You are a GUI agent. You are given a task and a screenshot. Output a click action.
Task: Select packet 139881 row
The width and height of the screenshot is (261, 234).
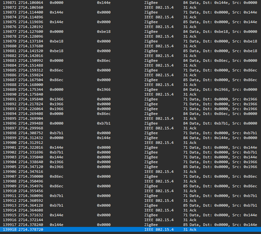[x=130, y=51]
